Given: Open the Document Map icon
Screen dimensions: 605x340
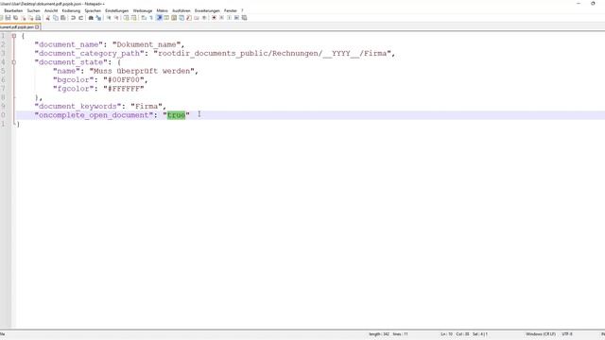Looking at the screenshot, I should pyautogui.click(x=174, y=18).
